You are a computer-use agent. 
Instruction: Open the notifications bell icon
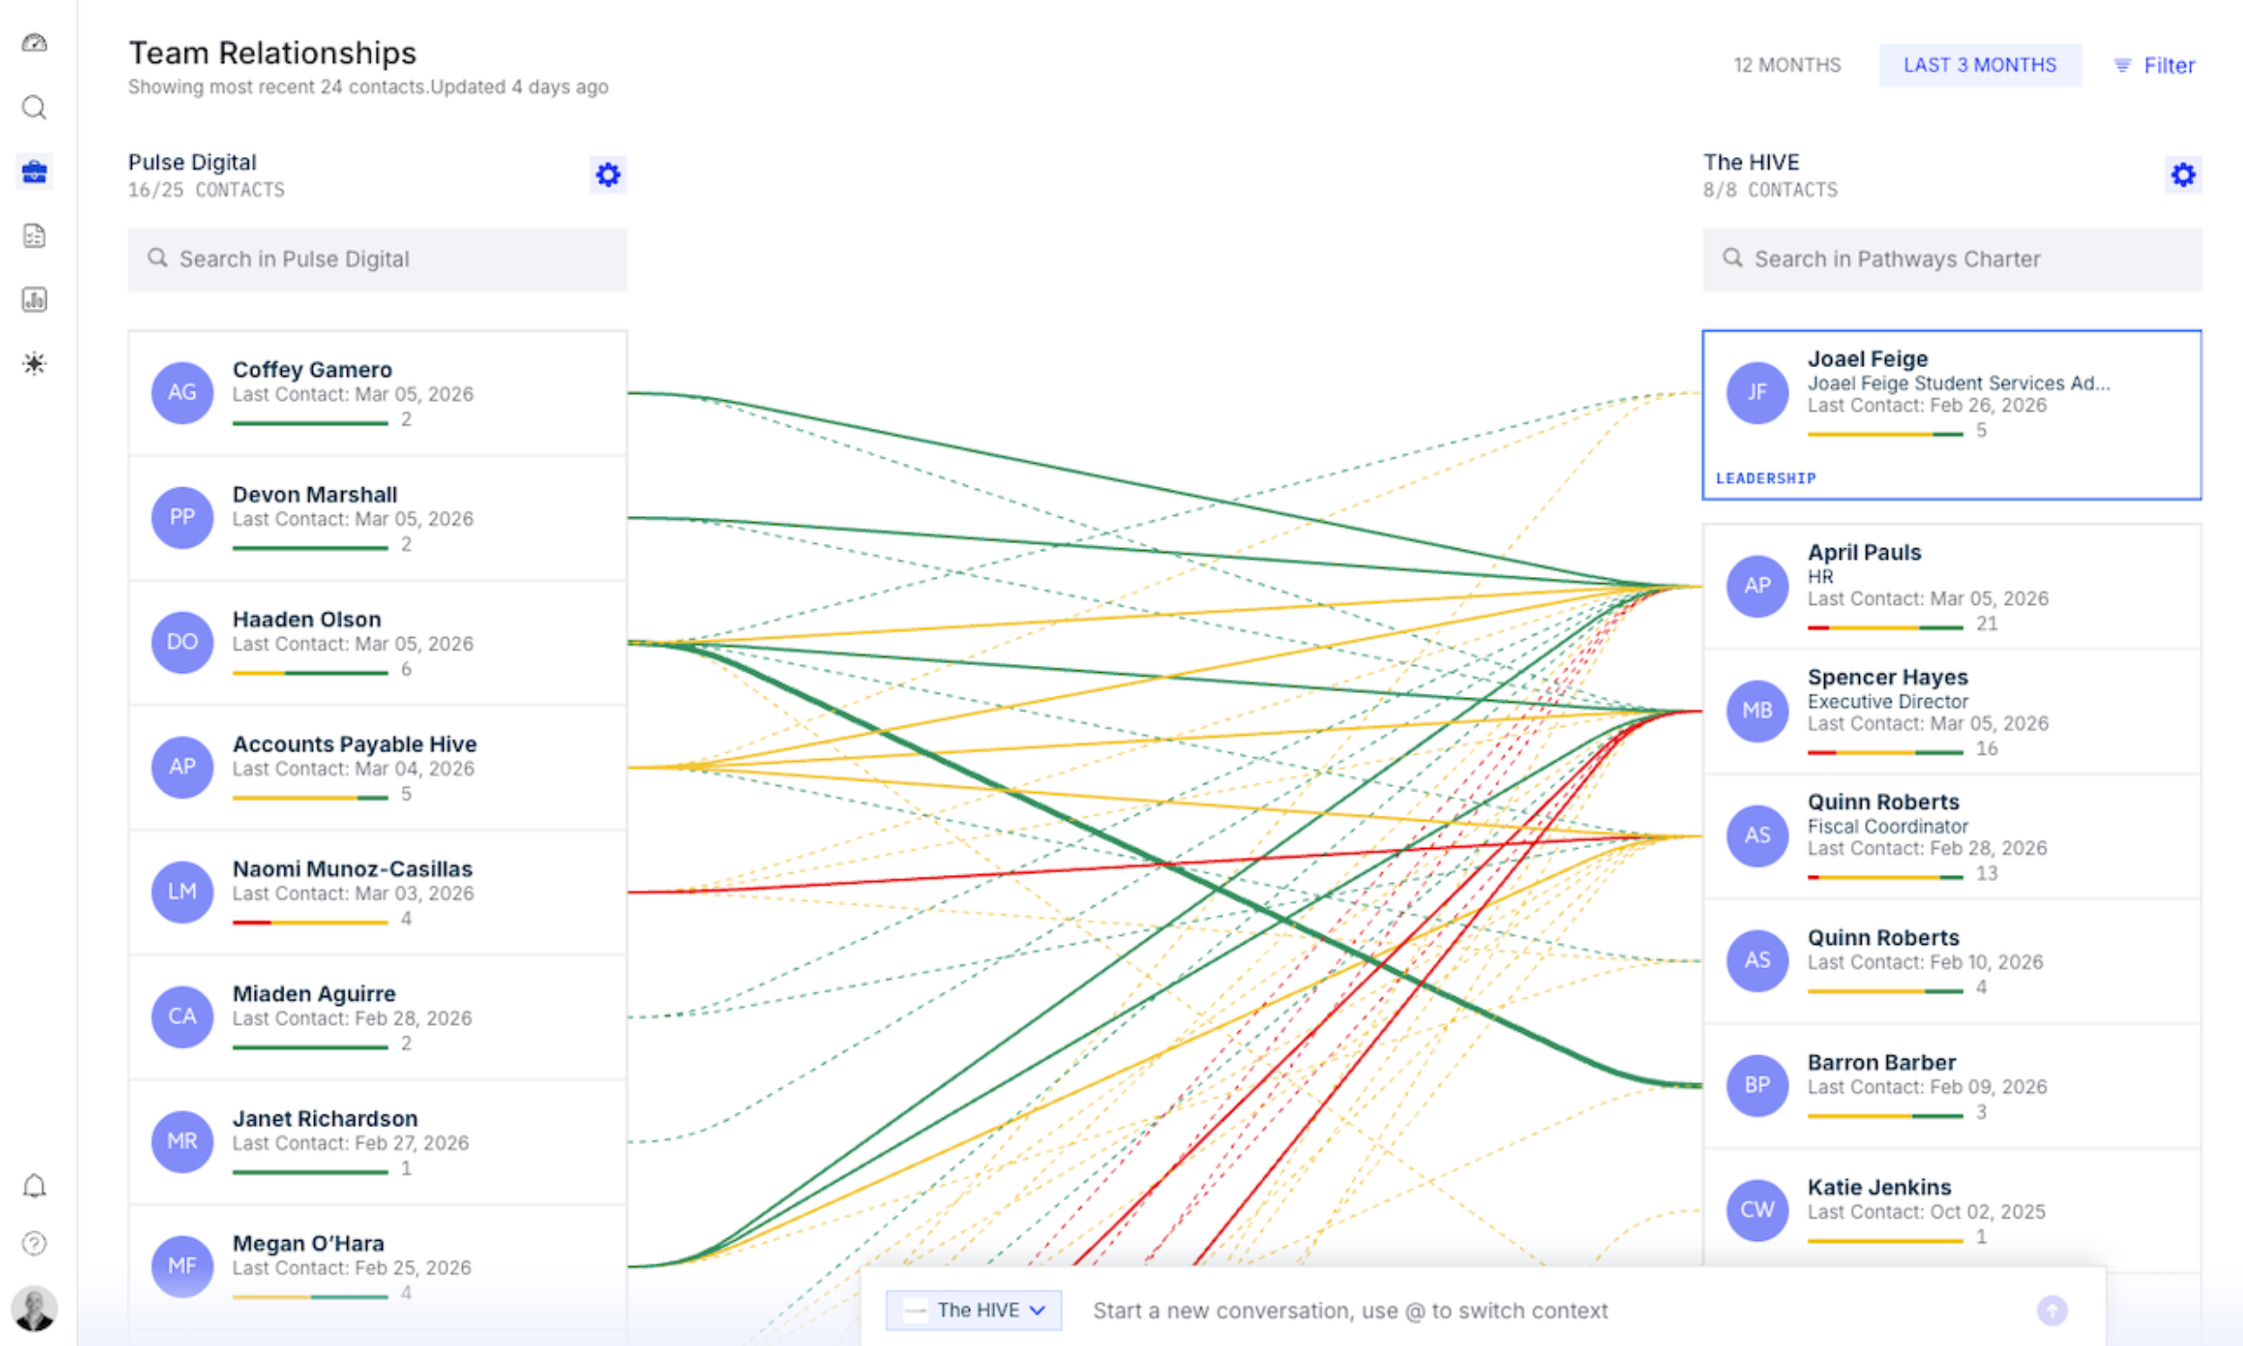[x=34, y=1186]
